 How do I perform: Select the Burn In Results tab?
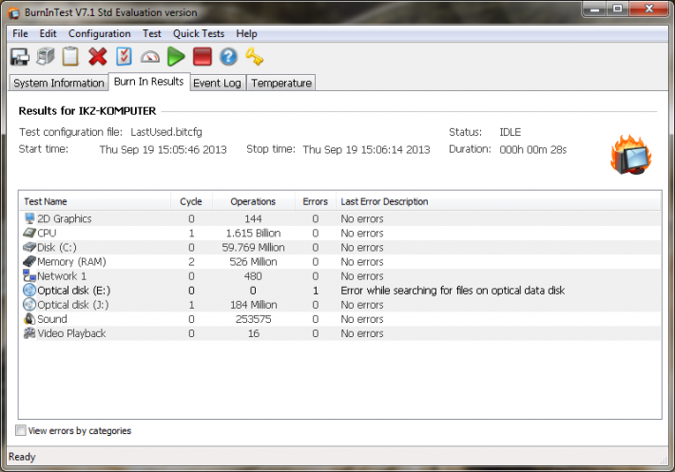[x=149, y=82]
